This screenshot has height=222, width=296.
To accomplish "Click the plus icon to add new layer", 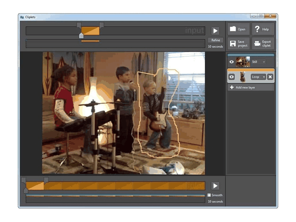I will click(232, 87).
